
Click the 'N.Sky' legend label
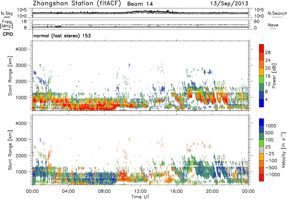pos(7,13)
